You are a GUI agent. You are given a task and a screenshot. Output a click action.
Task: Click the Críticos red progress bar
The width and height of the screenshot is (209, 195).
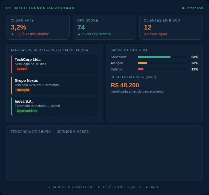coord(140,69)
